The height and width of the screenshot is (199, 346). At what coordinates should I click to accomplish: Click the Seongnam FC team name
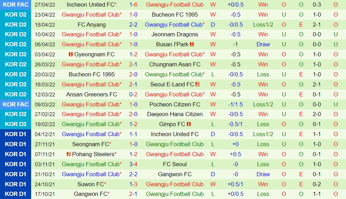coord(90,144)
